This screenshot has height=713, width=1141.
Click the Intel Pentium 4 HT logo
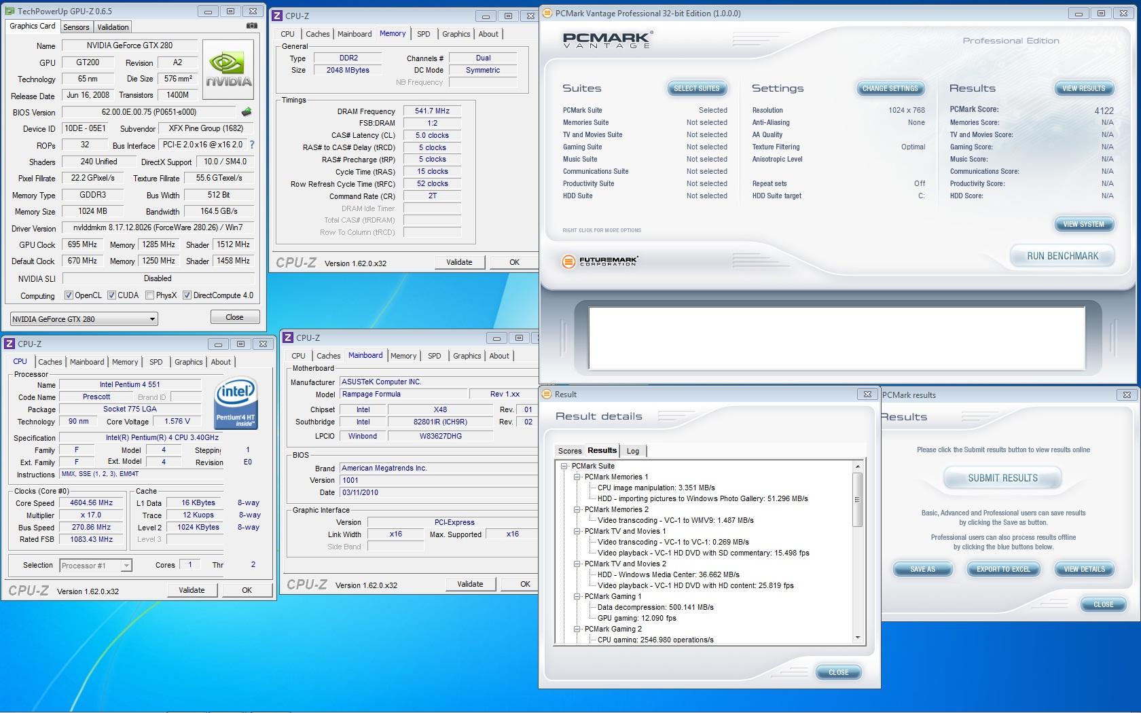coord(236,403)
